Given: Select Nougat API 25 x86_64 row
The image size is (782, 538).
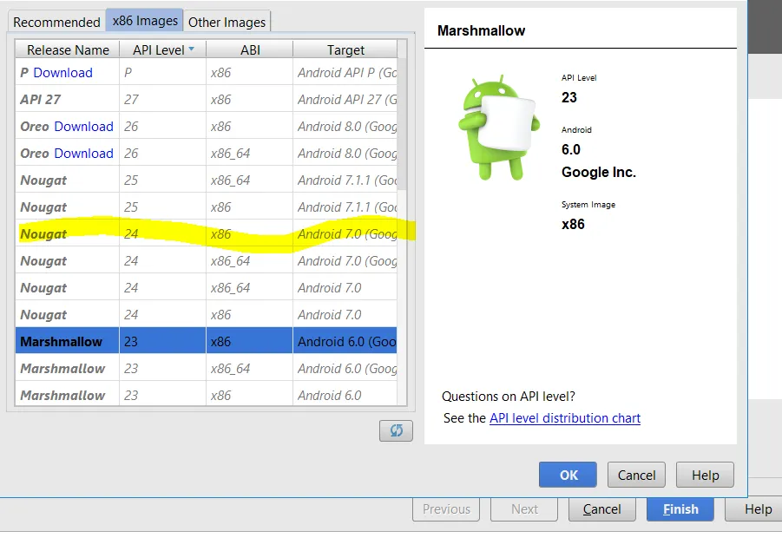Looking at the screenshot, I should point(207,180).
